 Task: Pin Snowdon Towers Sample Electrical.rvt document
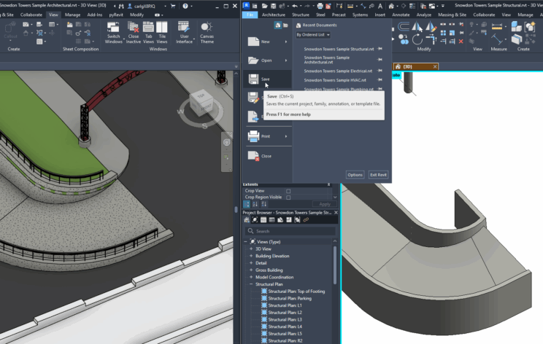pyautogui.click(x=380, y=71)
